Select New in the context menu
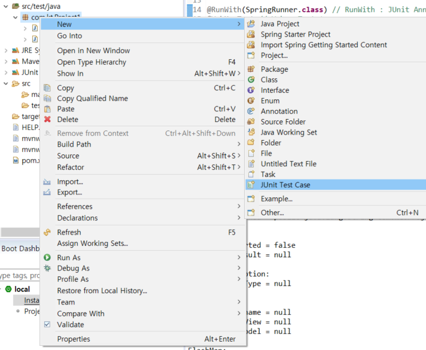This screenshot has width=426, height=350. 143,24
